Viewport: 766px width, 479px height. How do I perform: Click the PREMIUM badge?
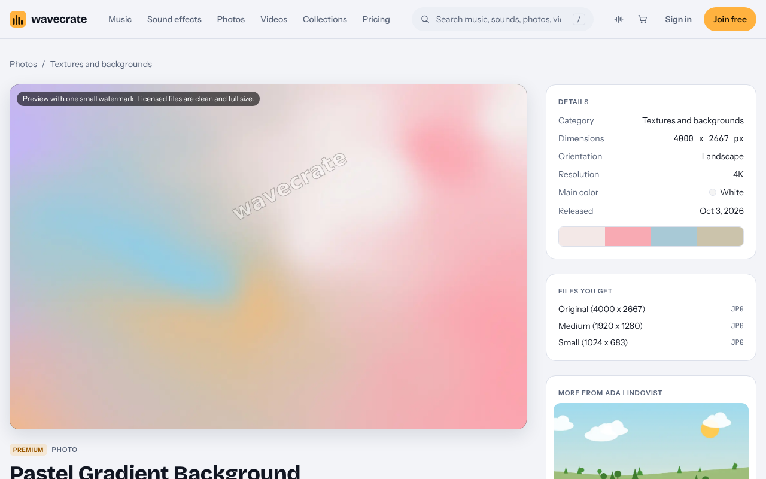point(28,450)
